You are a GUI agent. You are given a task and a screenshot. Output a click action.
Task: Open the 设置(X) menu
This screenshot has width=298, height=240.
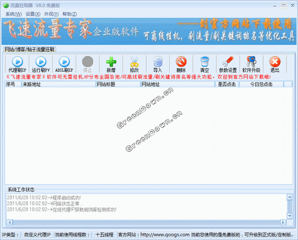coord(33,14)
